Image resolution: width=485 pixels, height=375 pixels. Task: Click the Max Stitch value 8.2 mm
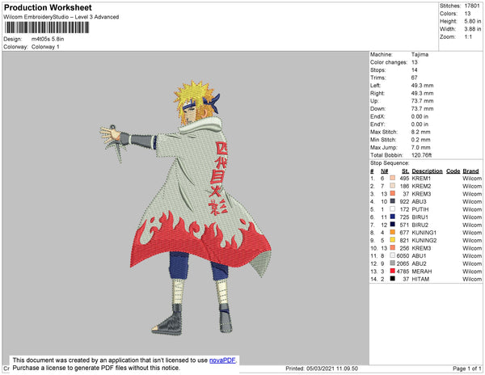point(420,132)
